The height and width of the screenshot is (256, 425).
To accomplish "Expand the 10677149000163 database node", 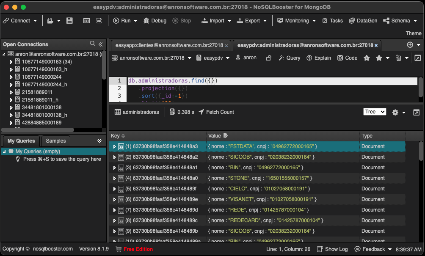I will tap(11, 62).
